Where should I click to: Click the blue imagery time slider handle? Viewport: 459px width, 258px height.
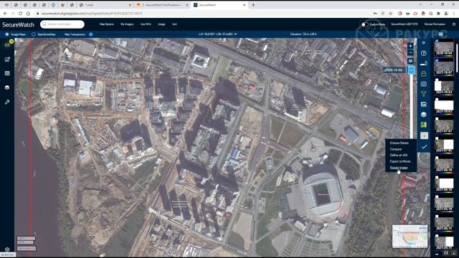[x=411, y=70]
